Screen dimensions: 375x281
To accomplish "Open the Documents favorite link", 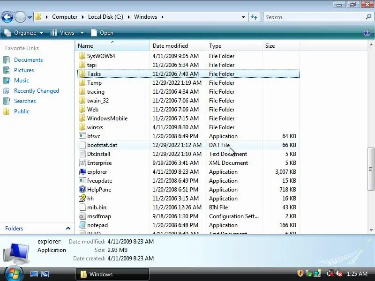I will click(x=28, y=60).
